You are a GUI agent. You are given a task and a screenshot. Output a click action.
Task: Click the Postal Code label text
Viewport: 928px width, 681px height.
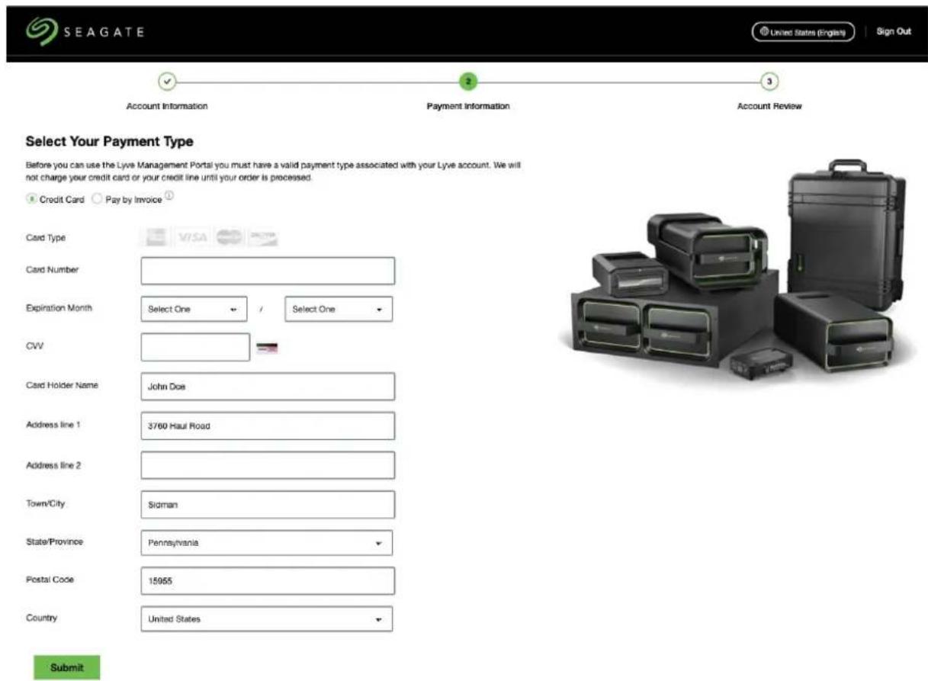click(50, 580)
